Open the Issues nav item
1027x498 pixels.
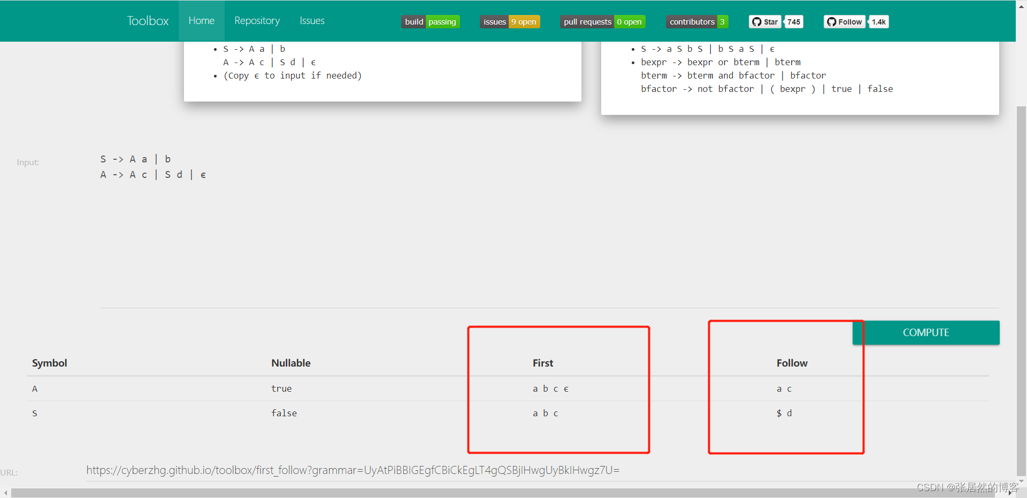312,21
